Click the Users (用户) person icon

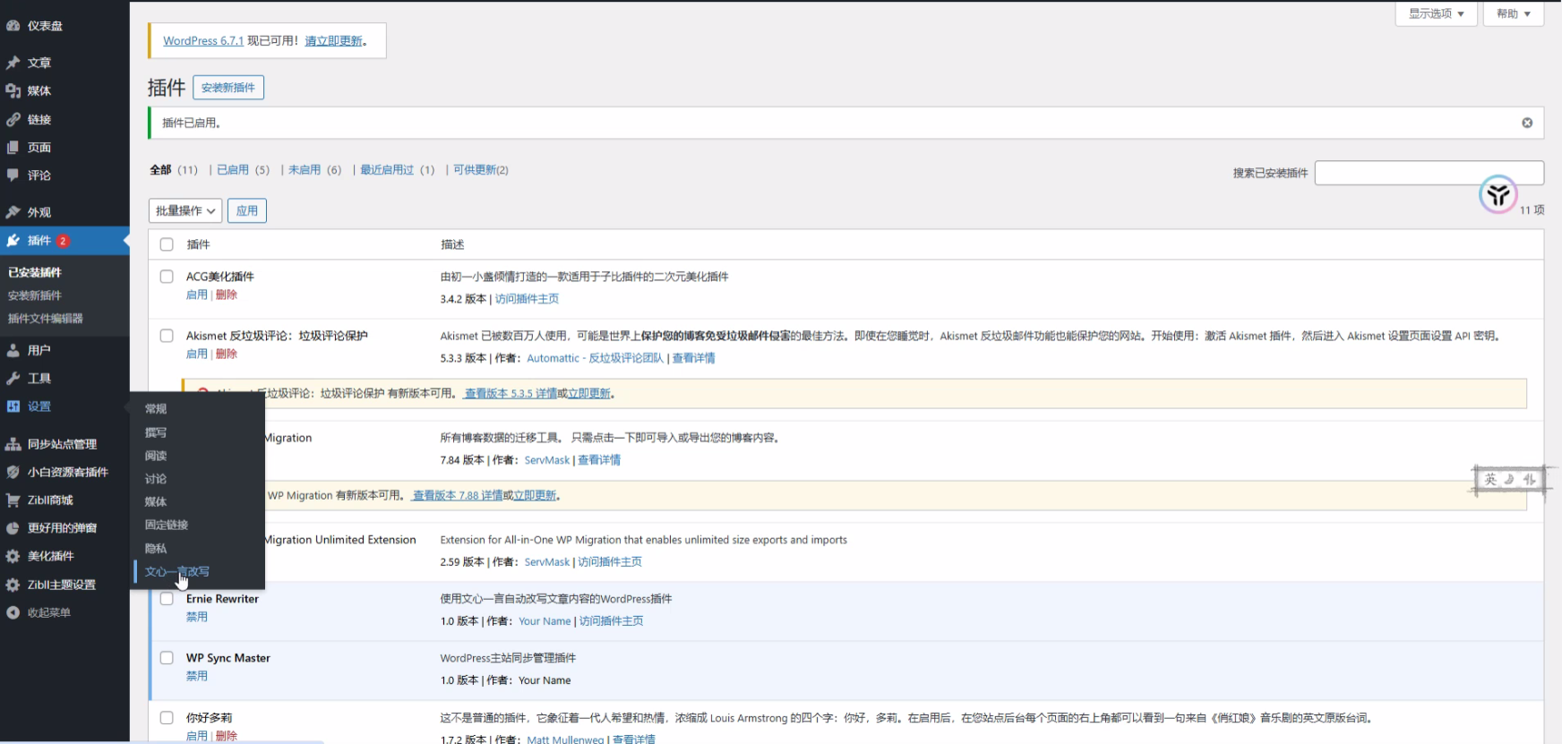coord(13,350)
